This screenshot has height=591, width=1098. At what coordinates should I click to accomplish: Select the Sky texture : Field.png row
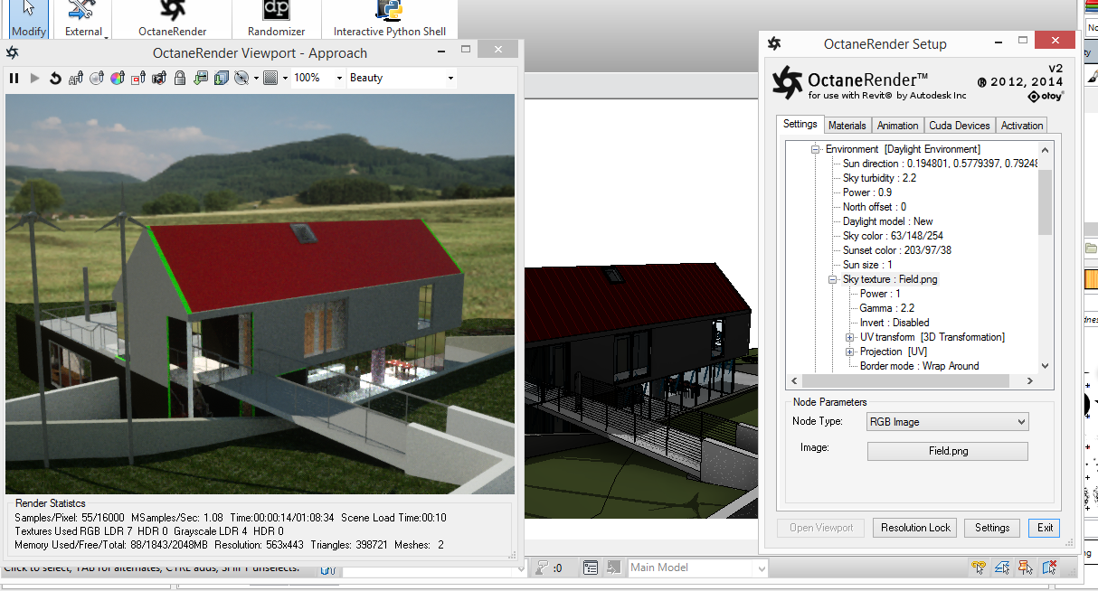tap(890, 279)
